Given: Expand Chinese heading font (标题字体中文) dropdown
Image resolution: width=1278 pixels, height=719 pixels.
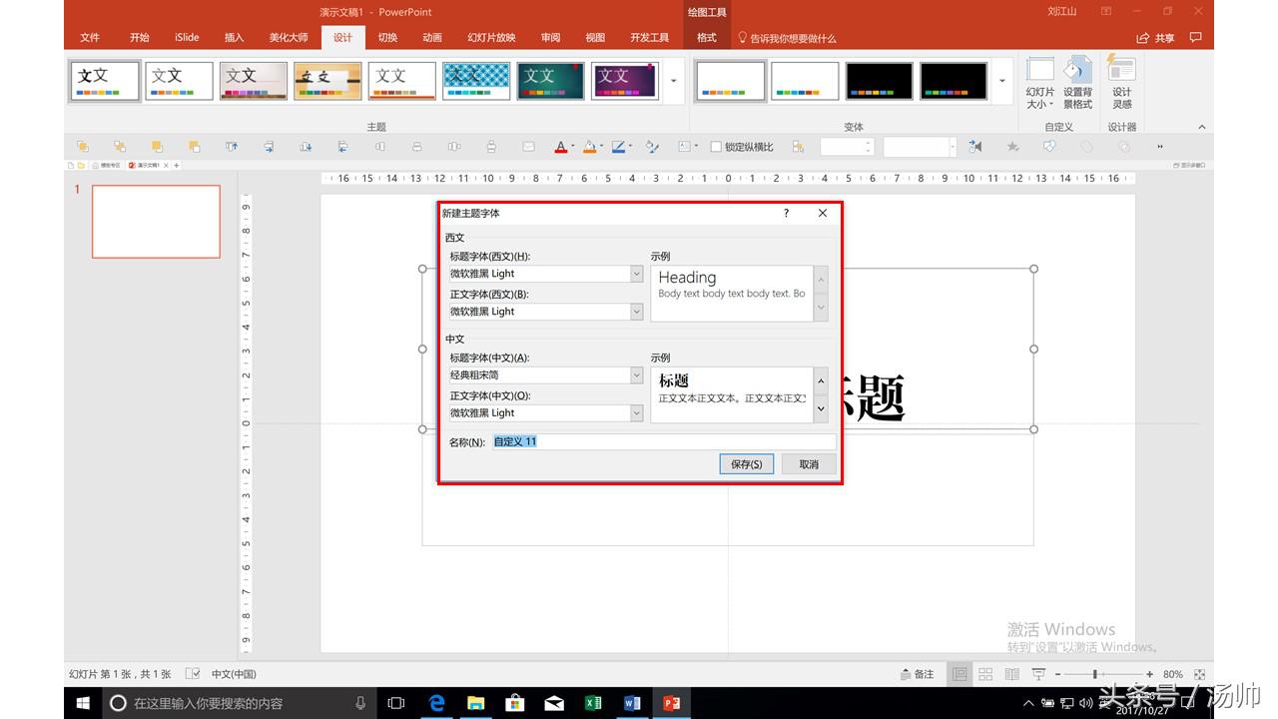Looking at the screenshot, I should click(636, 375).
